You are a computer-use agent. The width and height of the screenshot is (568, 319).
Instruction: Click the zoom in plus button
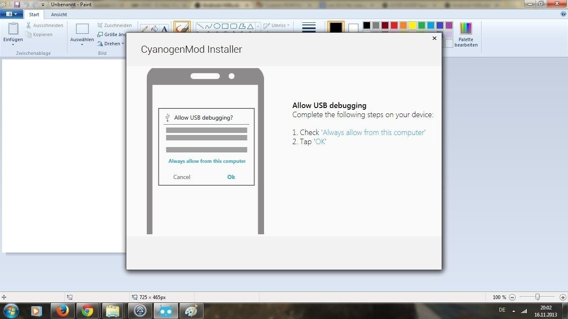coord(563,297)
